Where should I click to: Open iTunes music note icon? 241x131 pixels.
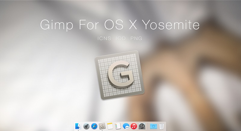(134, 126)
